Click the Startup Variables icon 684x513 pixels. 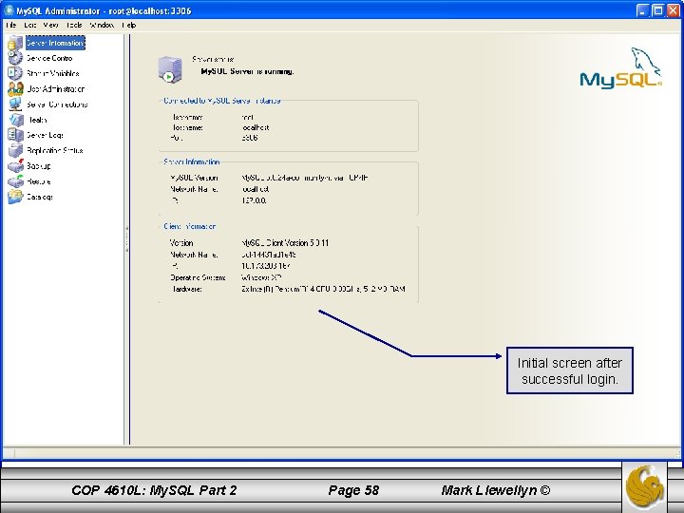15,73
